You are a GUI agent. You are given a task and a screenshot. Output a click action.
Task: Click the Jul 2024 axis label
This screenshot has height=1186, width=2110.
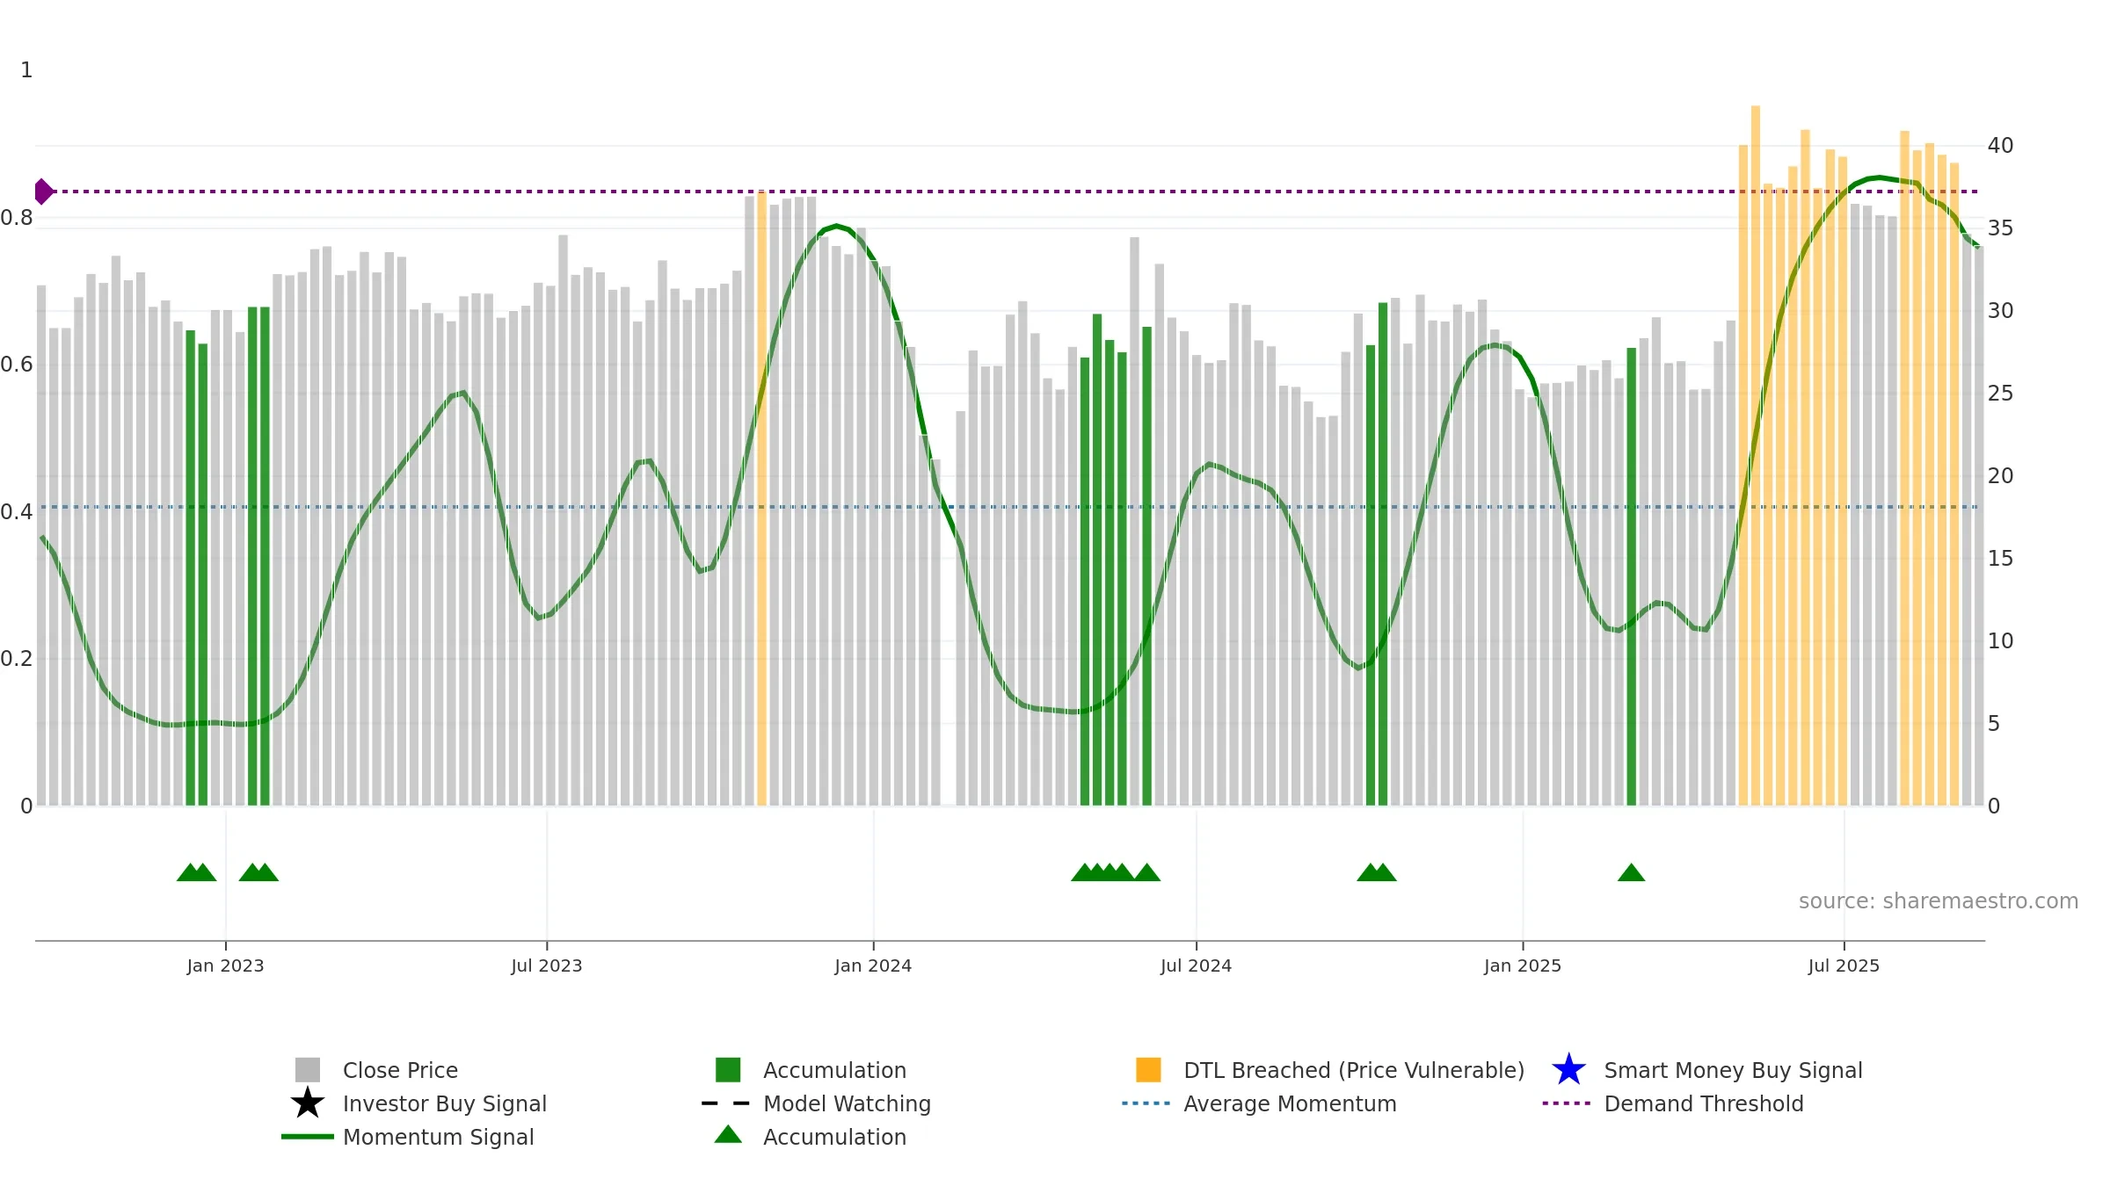pos(1196,966)
